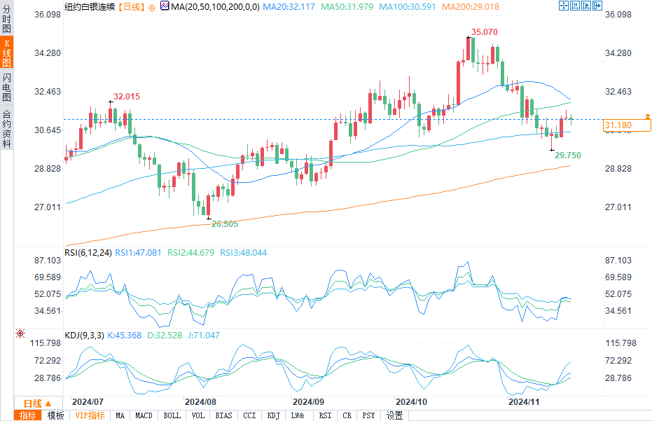
Task: Click the rewind chart axis icon
Action: coord(575,6)
